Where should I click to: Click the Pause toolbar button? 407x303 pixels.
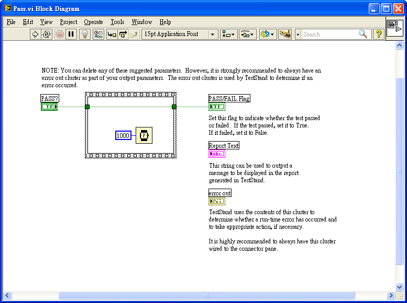click(71, 34)
